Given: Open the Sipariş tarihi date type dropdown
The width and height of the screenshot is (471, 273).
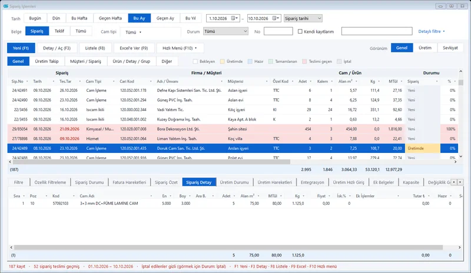Looking at the screenshot, I should pyautogui.click(x=303, y=18).
